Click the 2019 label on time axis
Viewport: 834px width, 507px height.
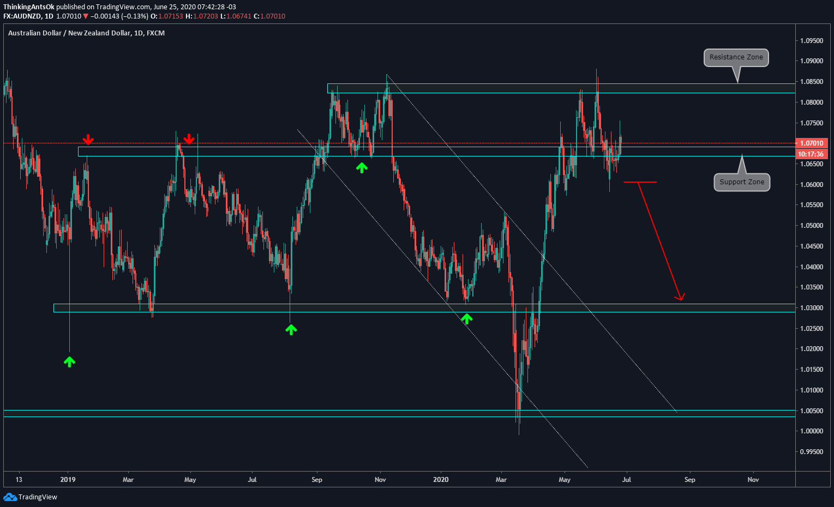pos(68,480)
